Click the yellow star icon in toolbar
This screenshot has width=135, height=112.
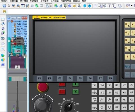click(x=75, y=6)
